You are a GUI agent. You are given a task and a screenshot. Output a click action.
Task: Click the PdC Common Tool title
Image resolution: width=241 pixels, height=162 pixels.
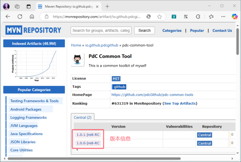pos(110,56)
